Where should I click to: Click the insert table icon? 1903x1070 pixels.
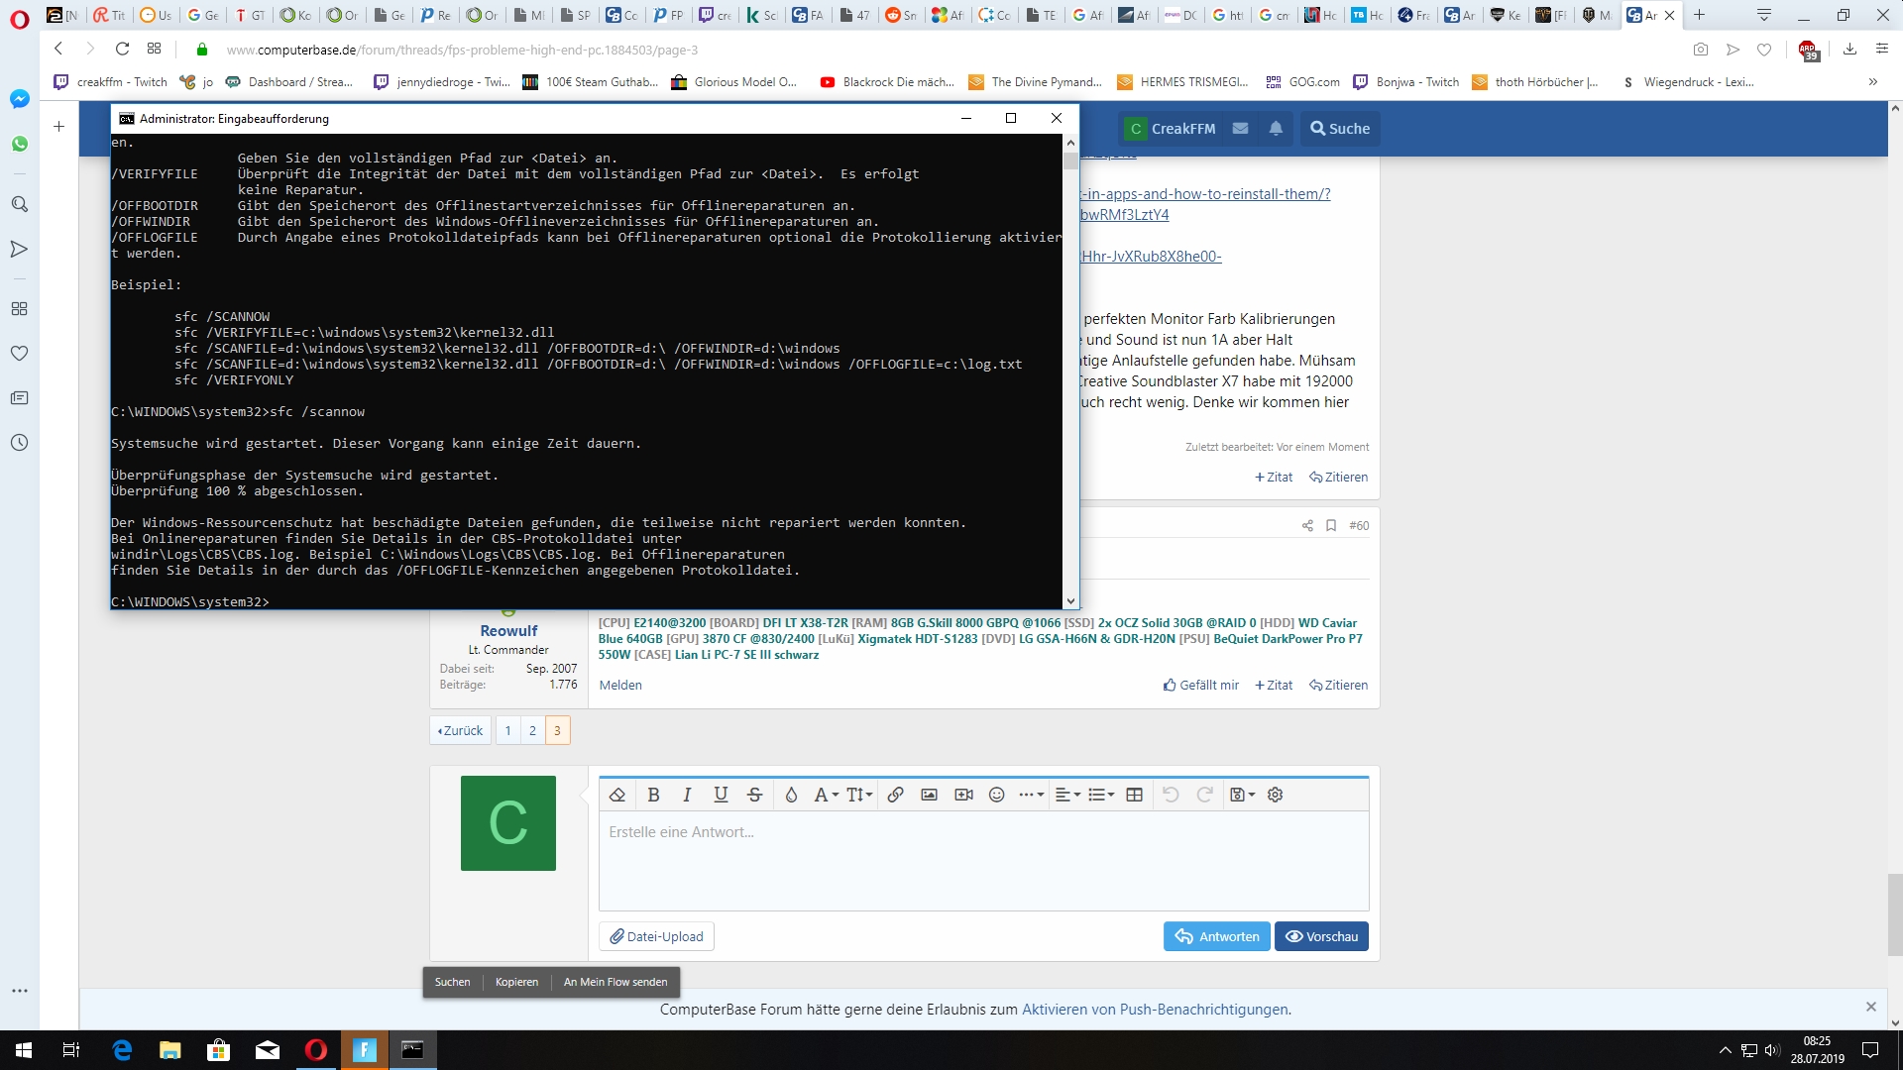1135,795
